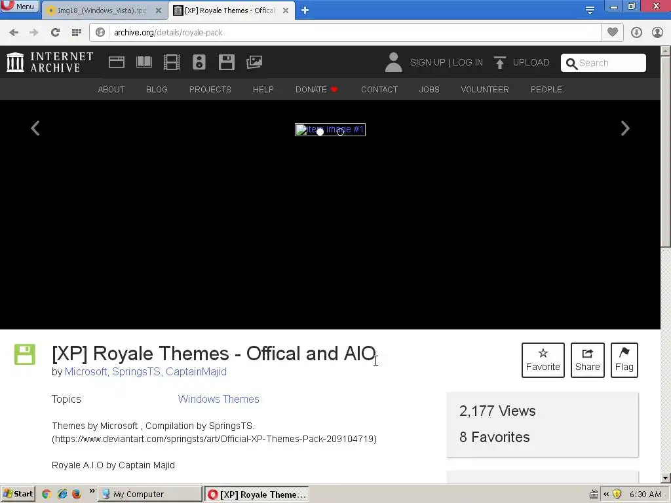671x503 pixels.
Task: Open the HELP menu item
Action: pos(263,89)
